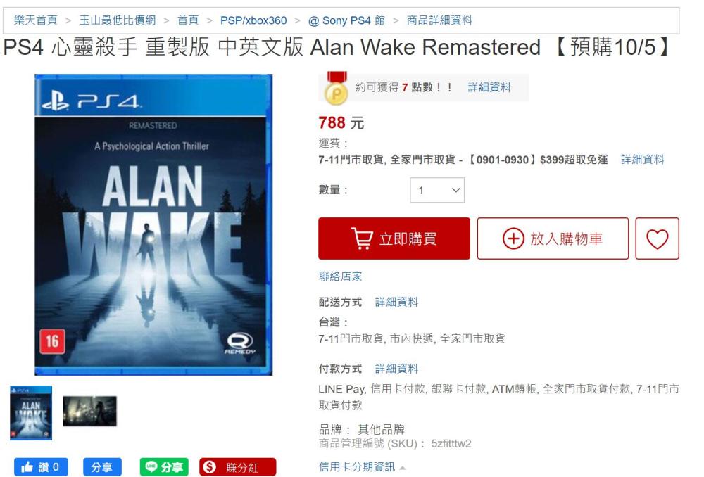The width and height of the screenshot is (704, 477).
Task: Open the quantity dropdown
Action: pyautogui.click(x=437, y=190)
